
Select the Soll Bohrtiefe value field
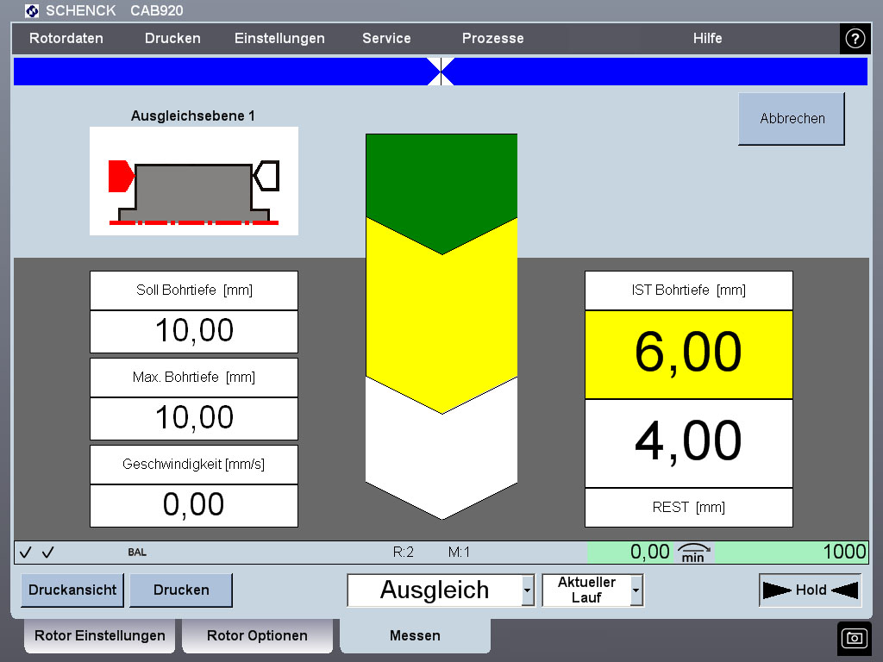click(x=194, y=331)
